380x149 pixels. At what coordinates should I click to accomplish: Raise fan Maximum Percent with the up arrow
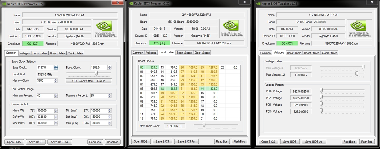tap(109, 94)
